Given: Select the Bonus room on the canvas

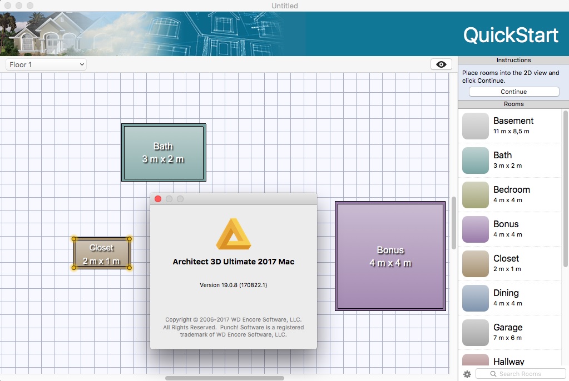Looking at the screenshot, I should coord(390,256).
